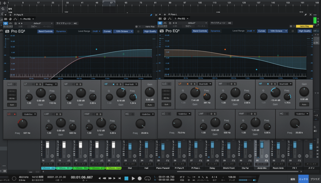Open the left EQ LC 12dB/Oct slope dropdown
The width and height of the screenshot is (321, 183).
coord(29,114)
